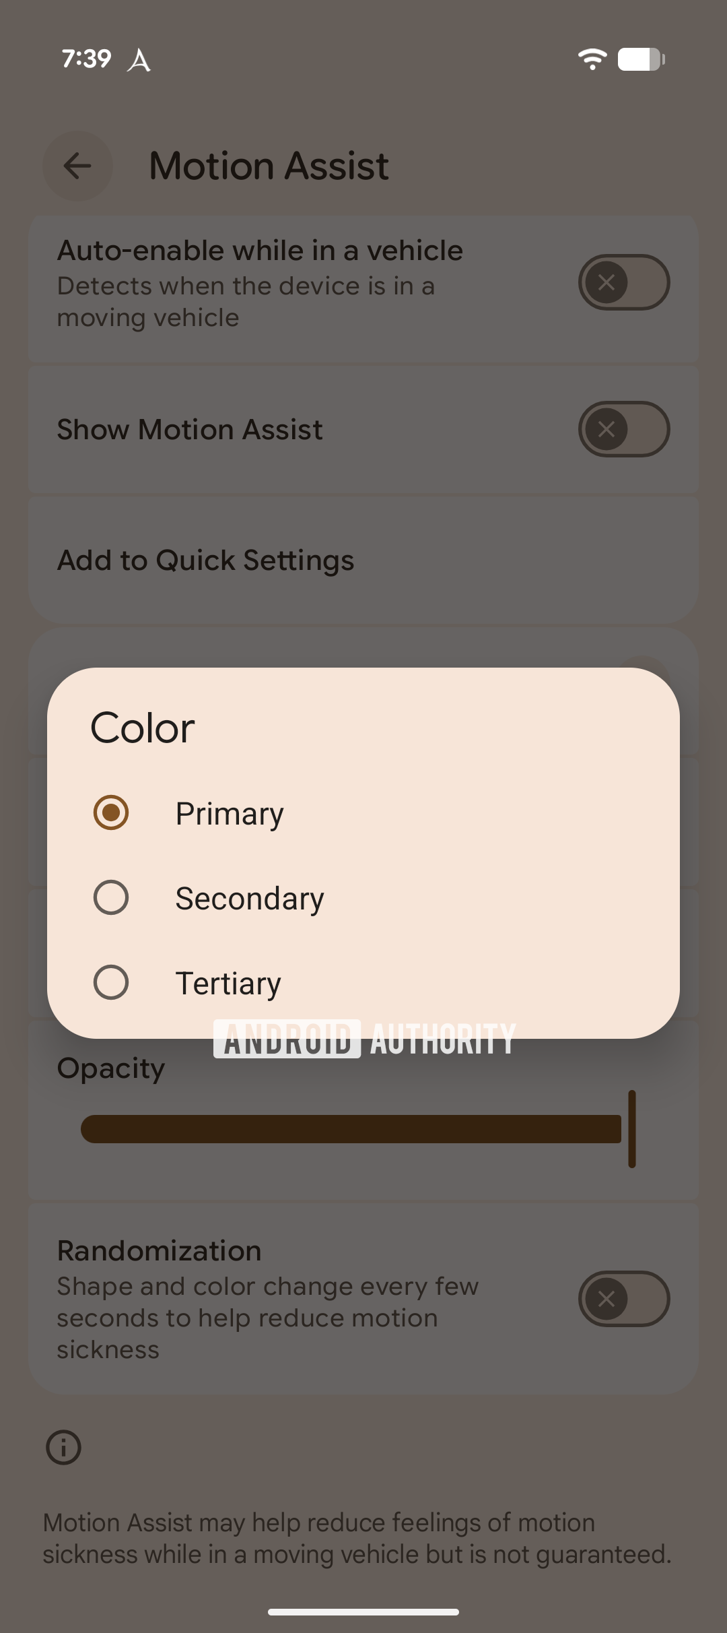This screenshot has height=1633, width=727.
Task: Tap the back arrow icon
Action: tap(77, 166)
